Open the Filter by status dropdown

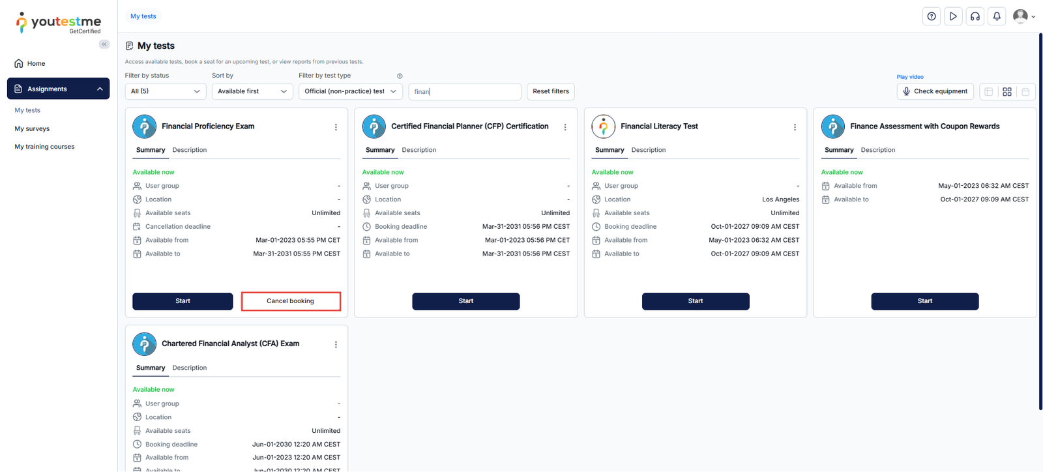point(166,91)
